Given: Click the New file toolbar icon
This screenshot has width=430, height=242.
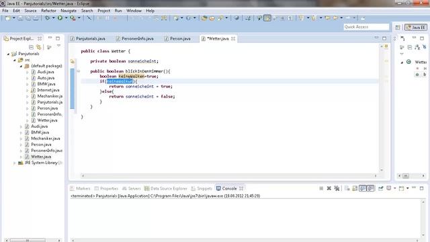Looking at the screenshot, I should [7, 18].
